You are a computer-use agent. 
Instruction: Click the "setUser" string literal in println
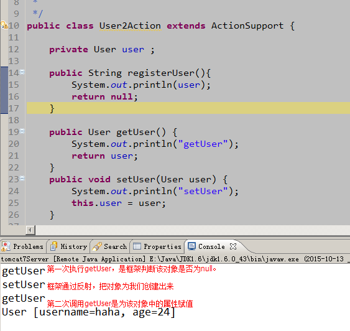[x=203, y=191]
